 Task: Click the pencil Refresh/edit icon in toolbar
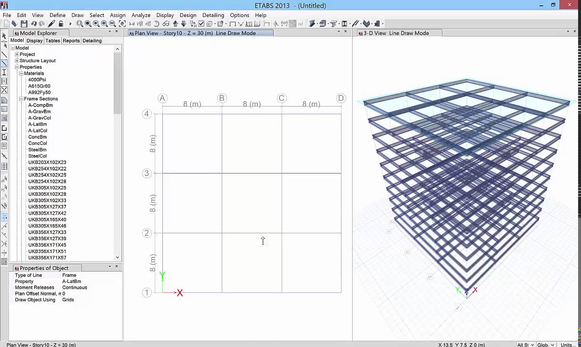52,24
